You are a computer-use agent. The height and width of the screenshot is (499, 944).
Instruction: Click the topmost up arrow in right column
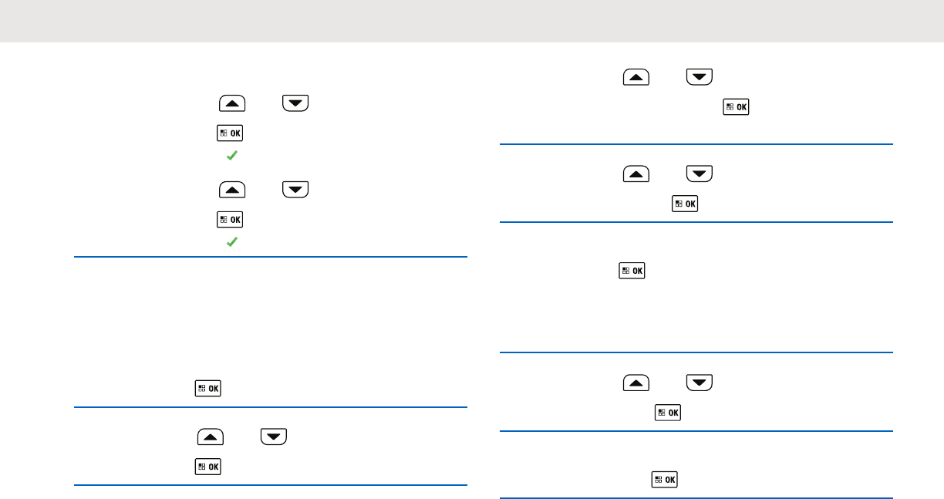pyautogui.click(x=636, y=77)
